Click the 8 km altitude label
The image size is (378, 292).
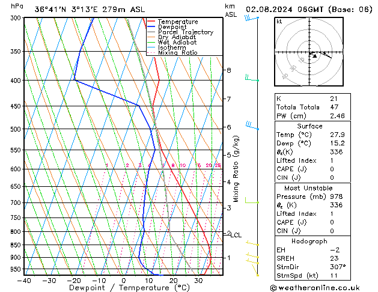(228, 70)
